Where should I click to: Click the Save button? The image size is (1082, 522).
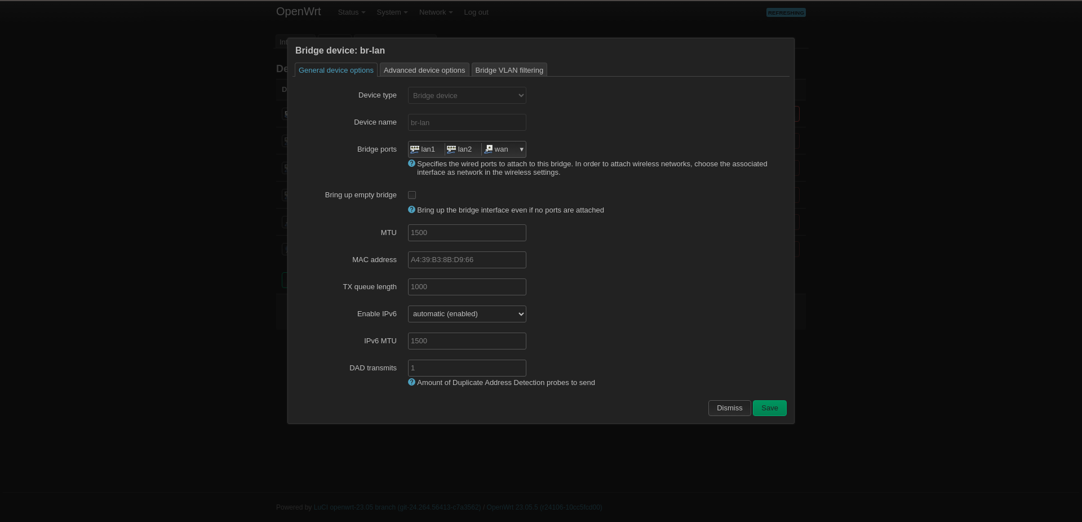[x=770, y=408]
